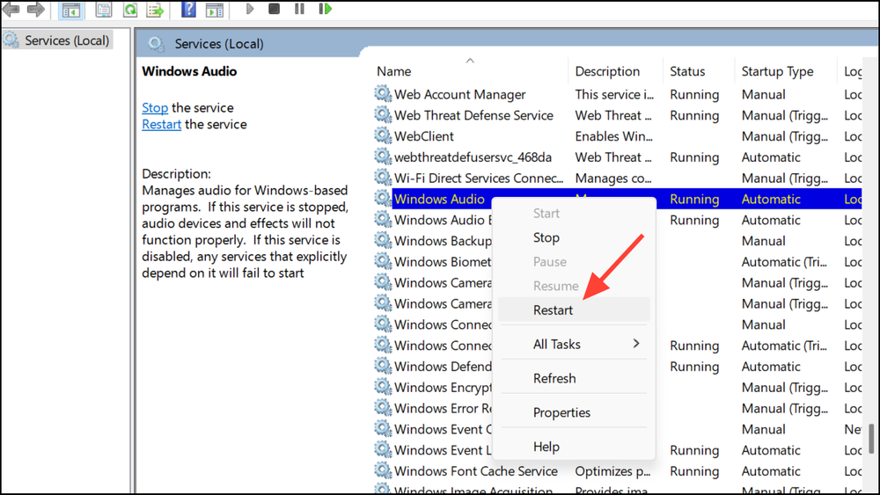Click the Optimizes p... description cell
This screenshot has width=880, height=495.
click(x=612, y=471)
